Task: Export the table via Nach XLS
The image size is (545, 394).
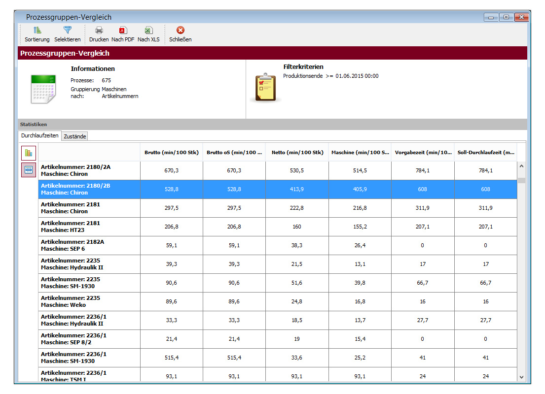Action: 148,34
